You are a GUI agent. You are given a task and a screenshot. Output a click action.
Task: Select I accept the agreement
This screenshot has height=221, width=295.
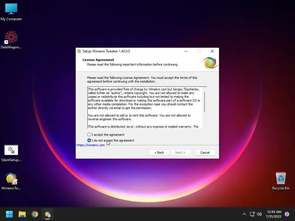point(106,135)
